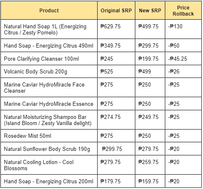Select the Price Rollback header cell
This screenshot has width=203, height=189.
pos(183,10)
